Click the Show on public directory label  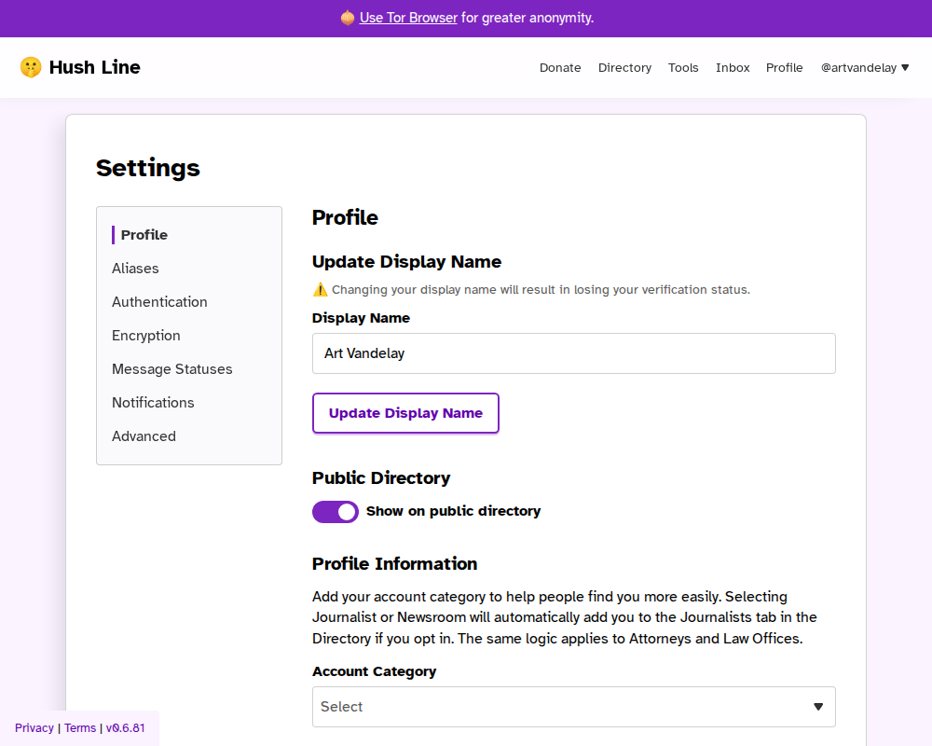tap(454, 511)
